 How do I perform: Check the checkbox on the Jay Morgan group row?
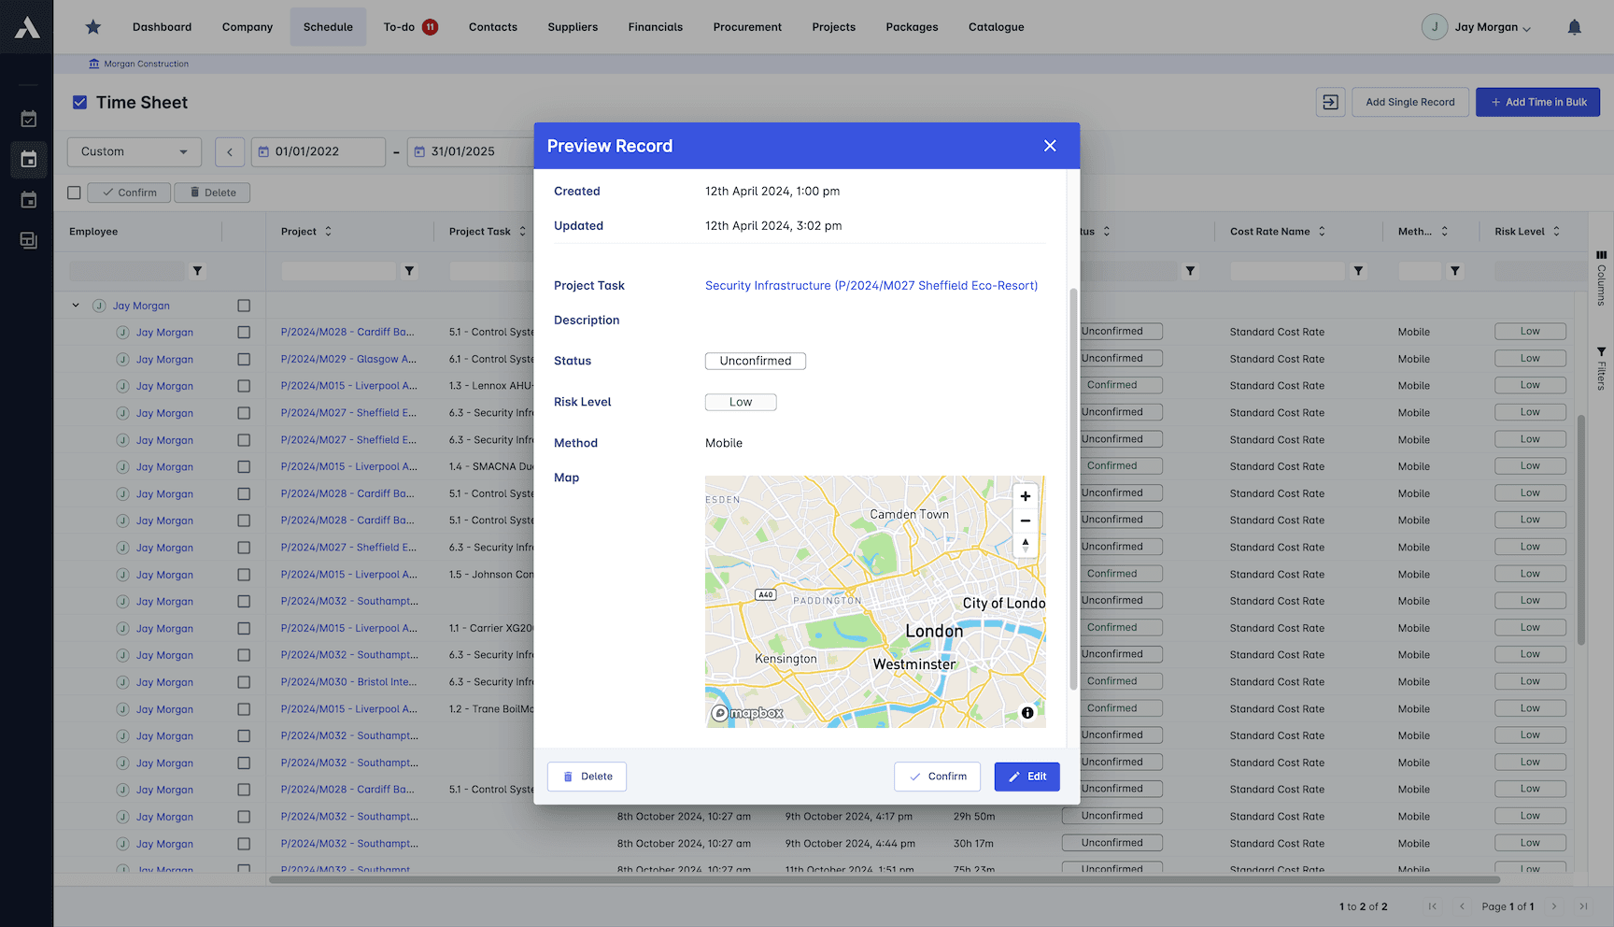pos(244,305)
